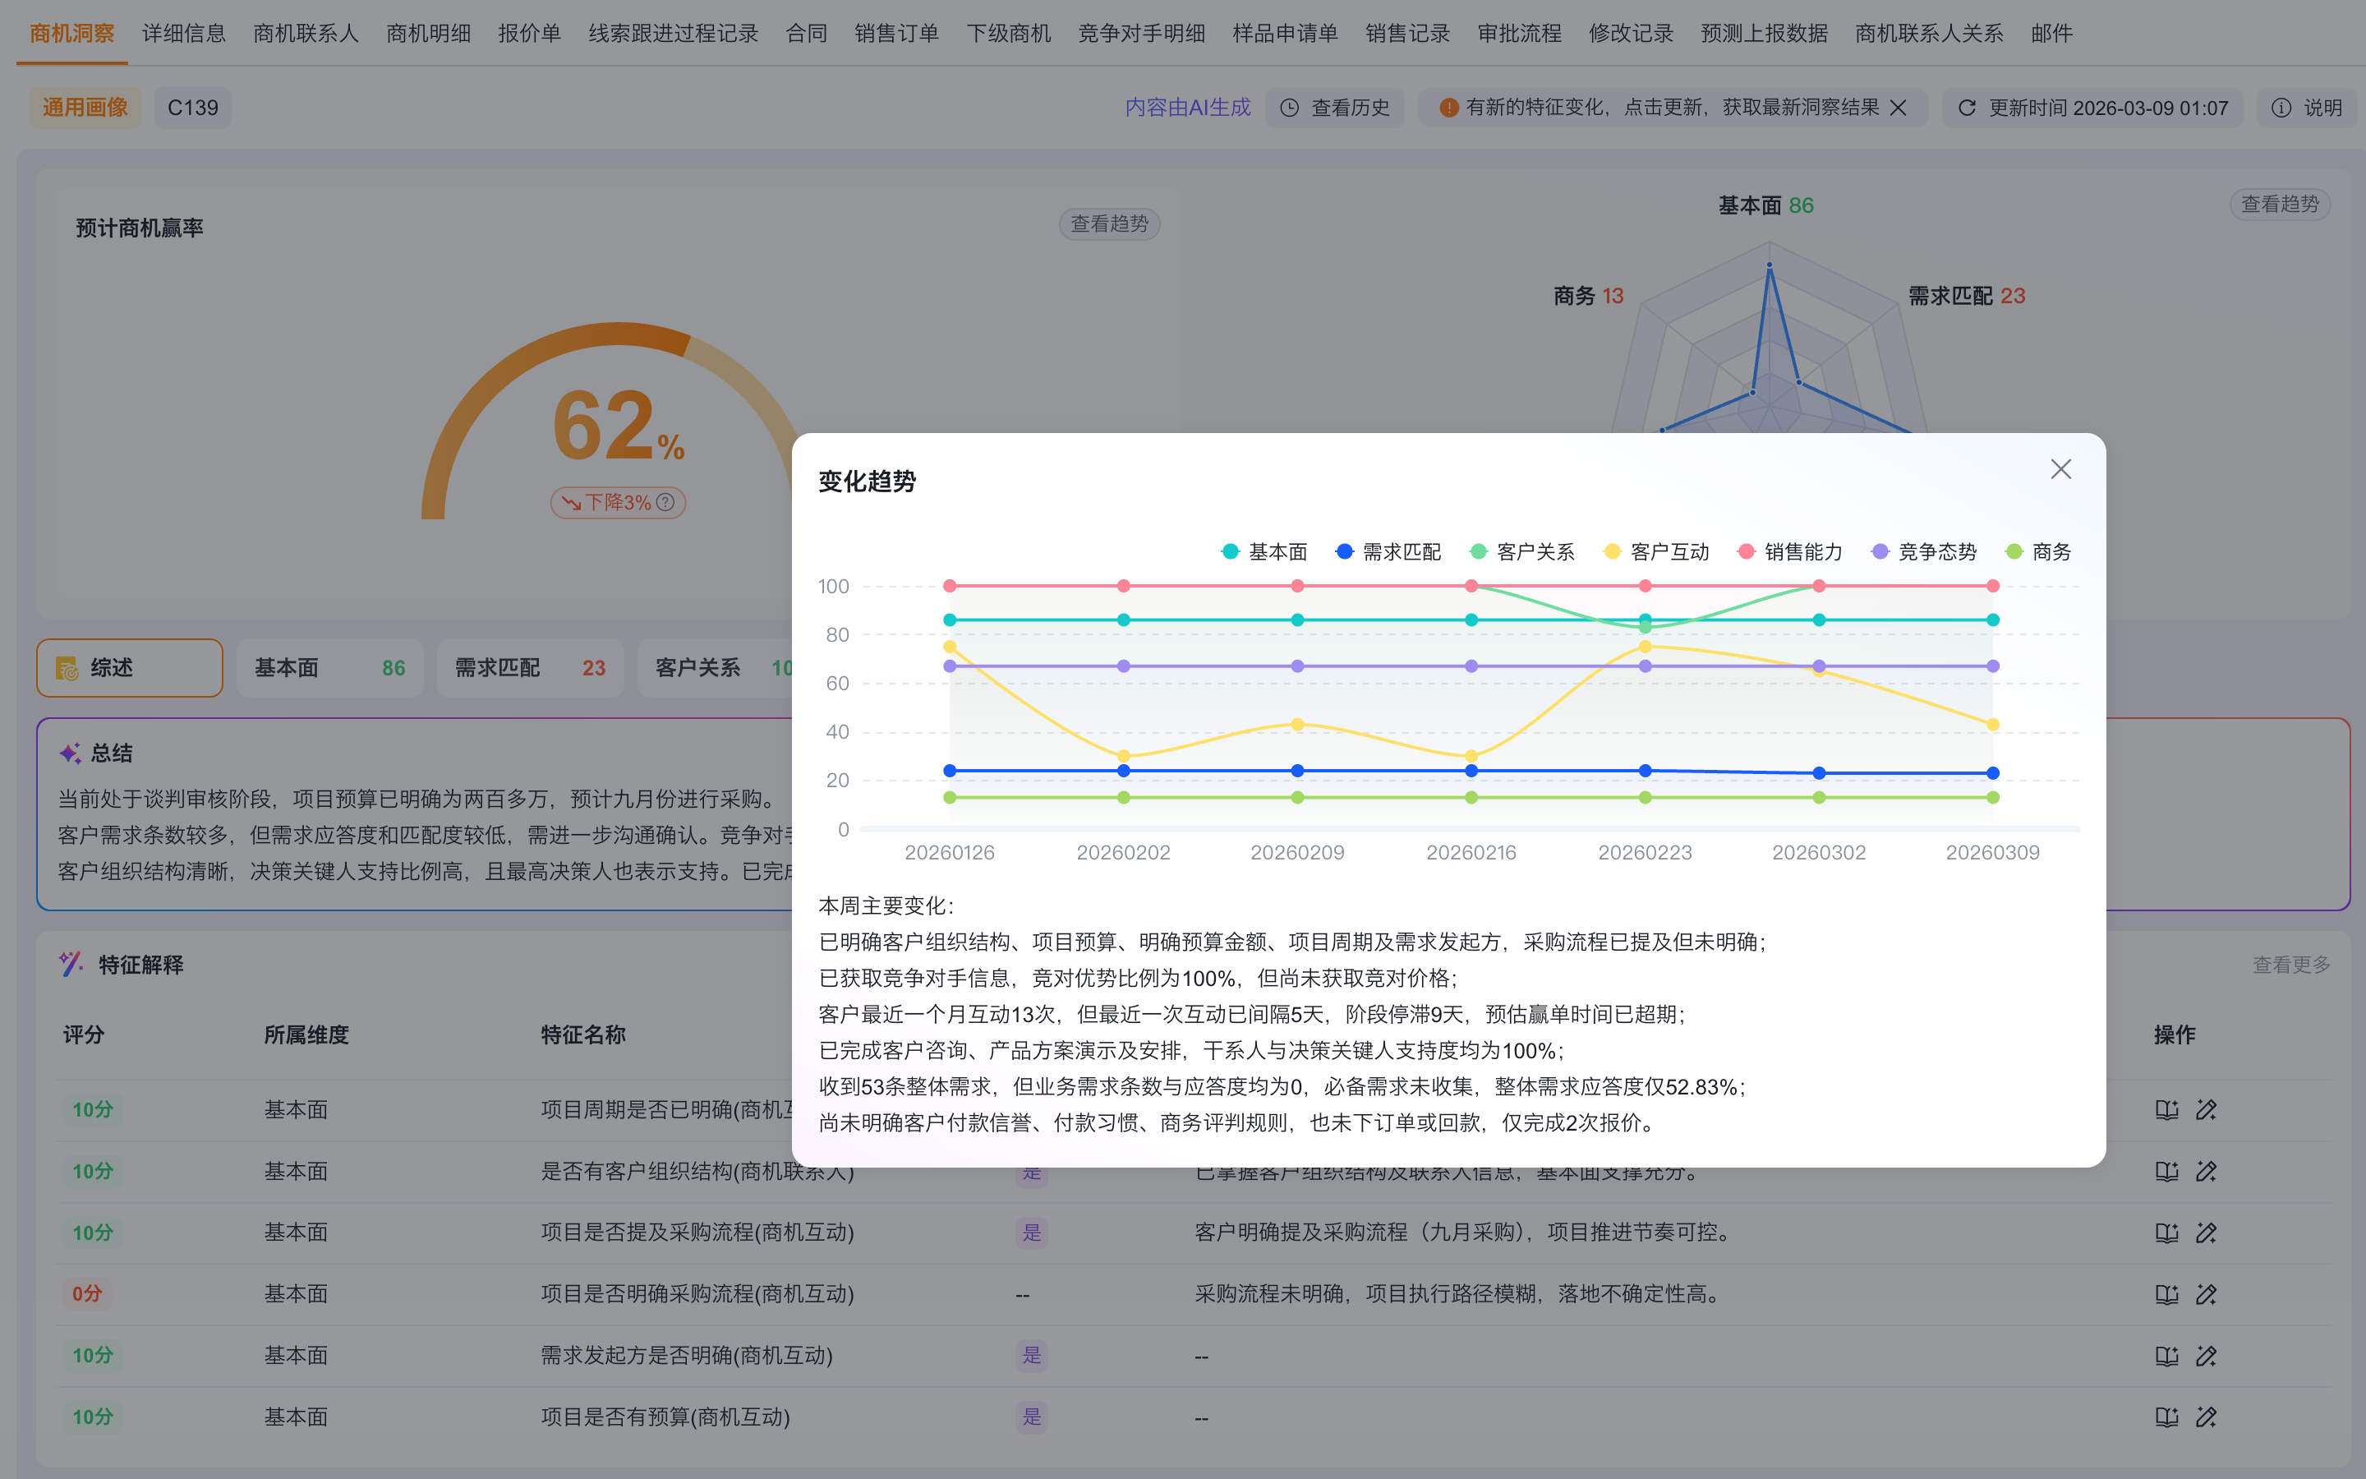2366x1479 pixels.
Task: Open 查看历史 via its clock icon
Action: point(1290,108)
